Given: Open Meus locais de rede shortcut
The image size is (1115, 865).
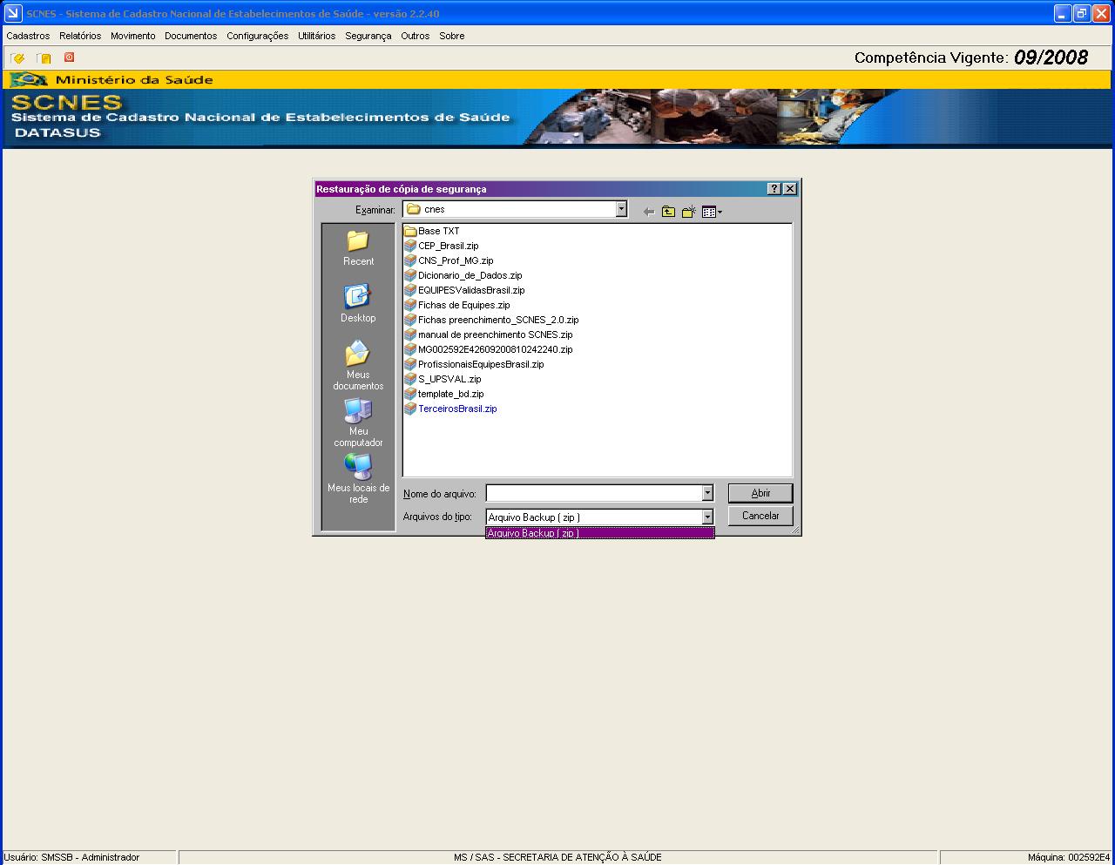Looking at the screenshot, I should [358, 478].
